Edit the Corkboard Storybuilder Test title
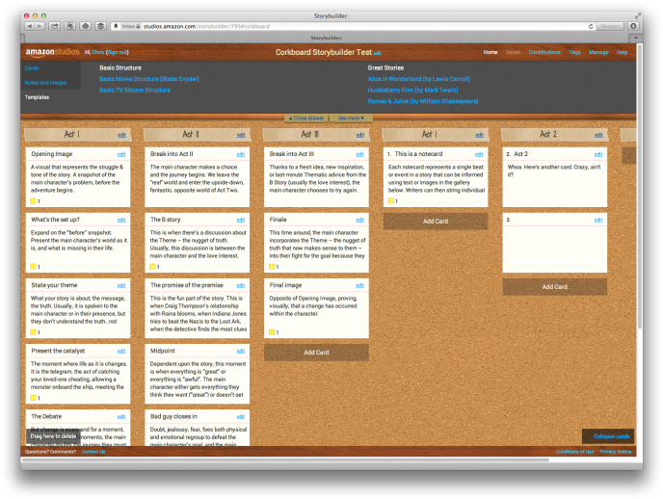 [x=378, y=53]
